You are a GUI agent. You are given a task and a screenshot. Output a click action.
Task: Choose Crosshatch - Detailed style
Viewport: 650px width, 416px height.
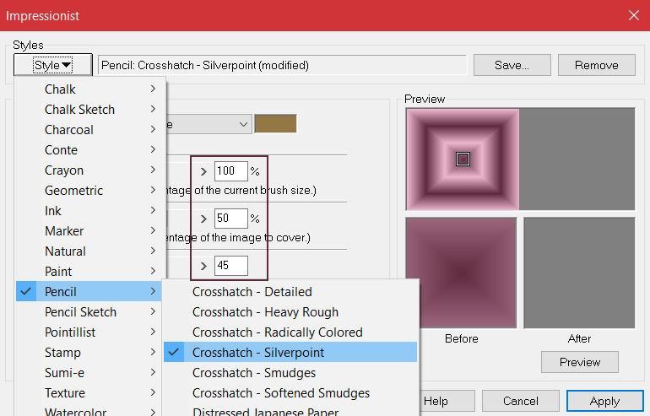tap(290, 292)
